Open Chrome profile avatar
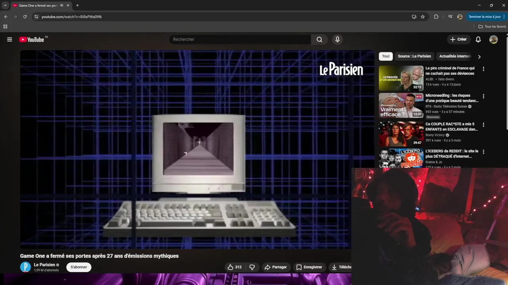Viewport: 508px width, 285px height. coord(460,17)
